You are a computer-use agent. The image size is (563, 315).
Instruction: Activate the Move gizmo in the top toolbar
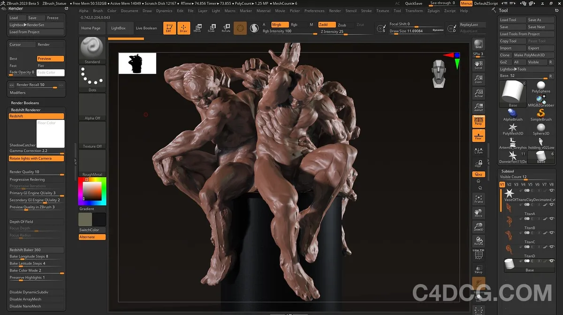[198, 27]
